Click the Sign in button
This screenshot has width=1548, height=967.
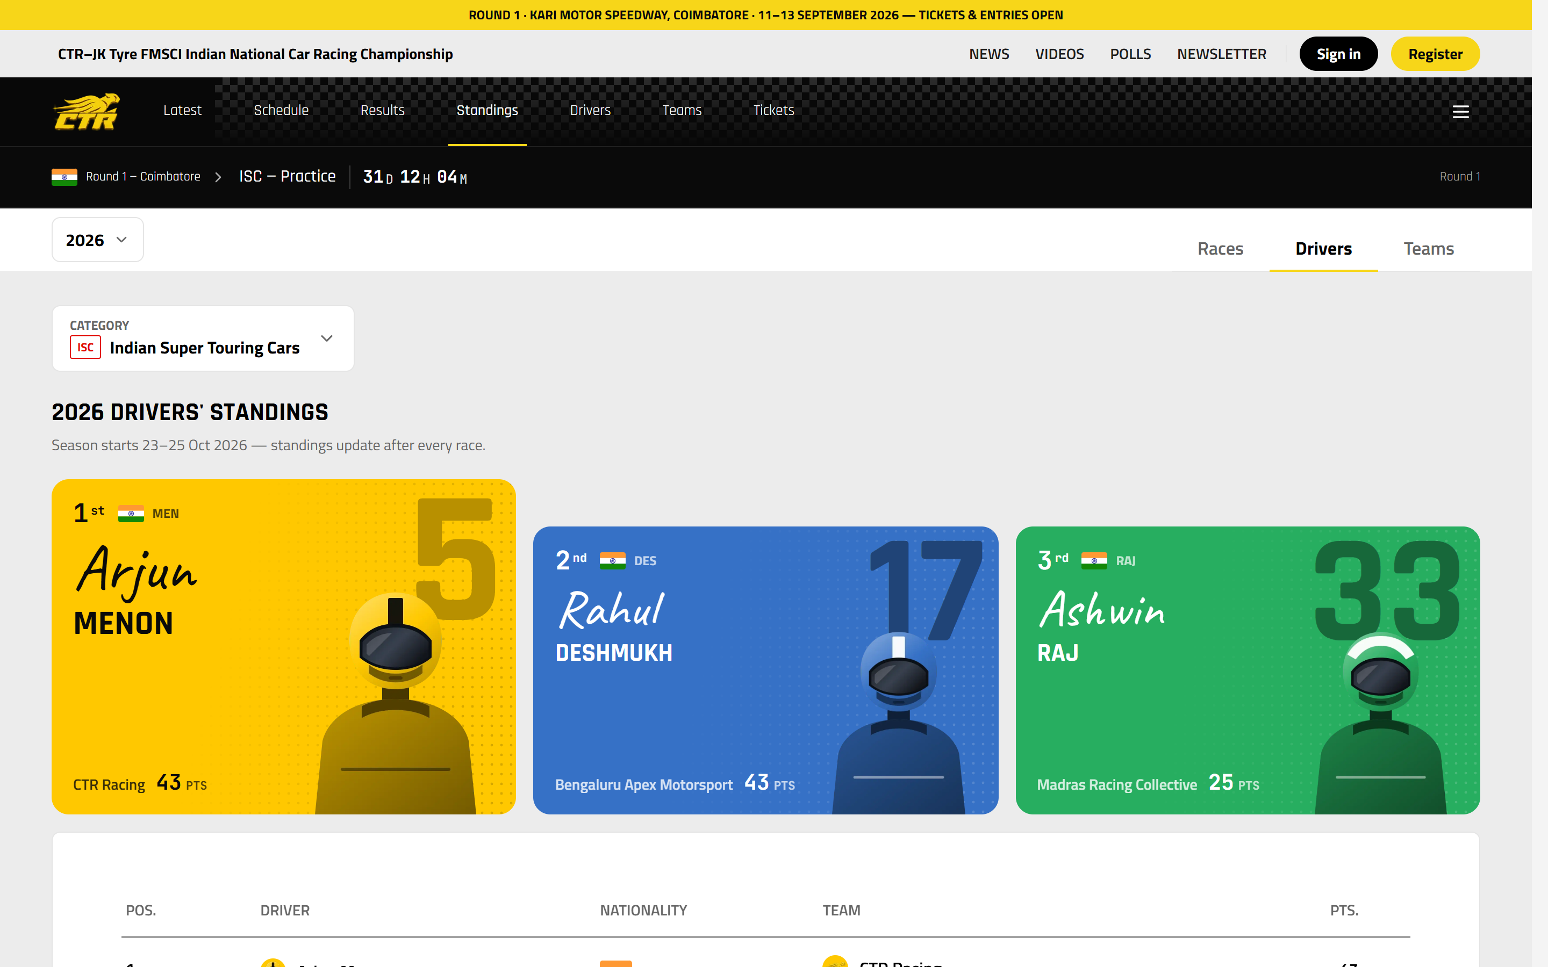tap(1338, 54)
